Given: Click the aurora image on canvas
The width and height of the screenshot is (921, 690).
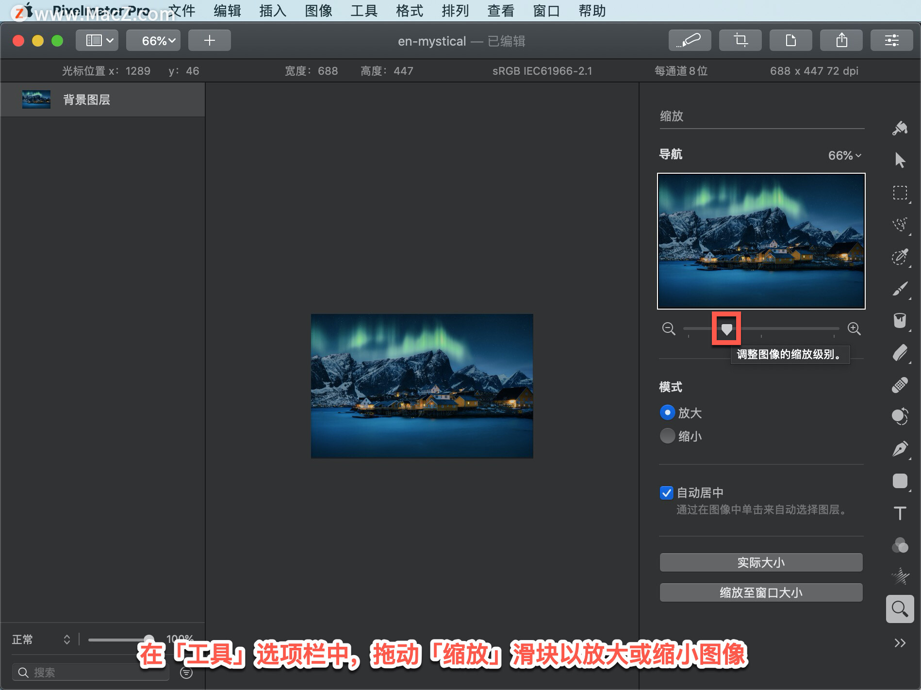Looking at the screenshot, I should point(422,386).
